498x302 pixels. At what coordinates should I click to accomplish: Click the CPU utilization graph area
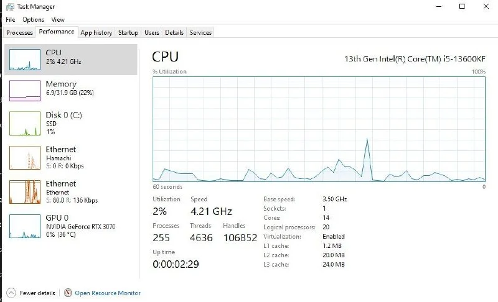click(x=319, y=129)
